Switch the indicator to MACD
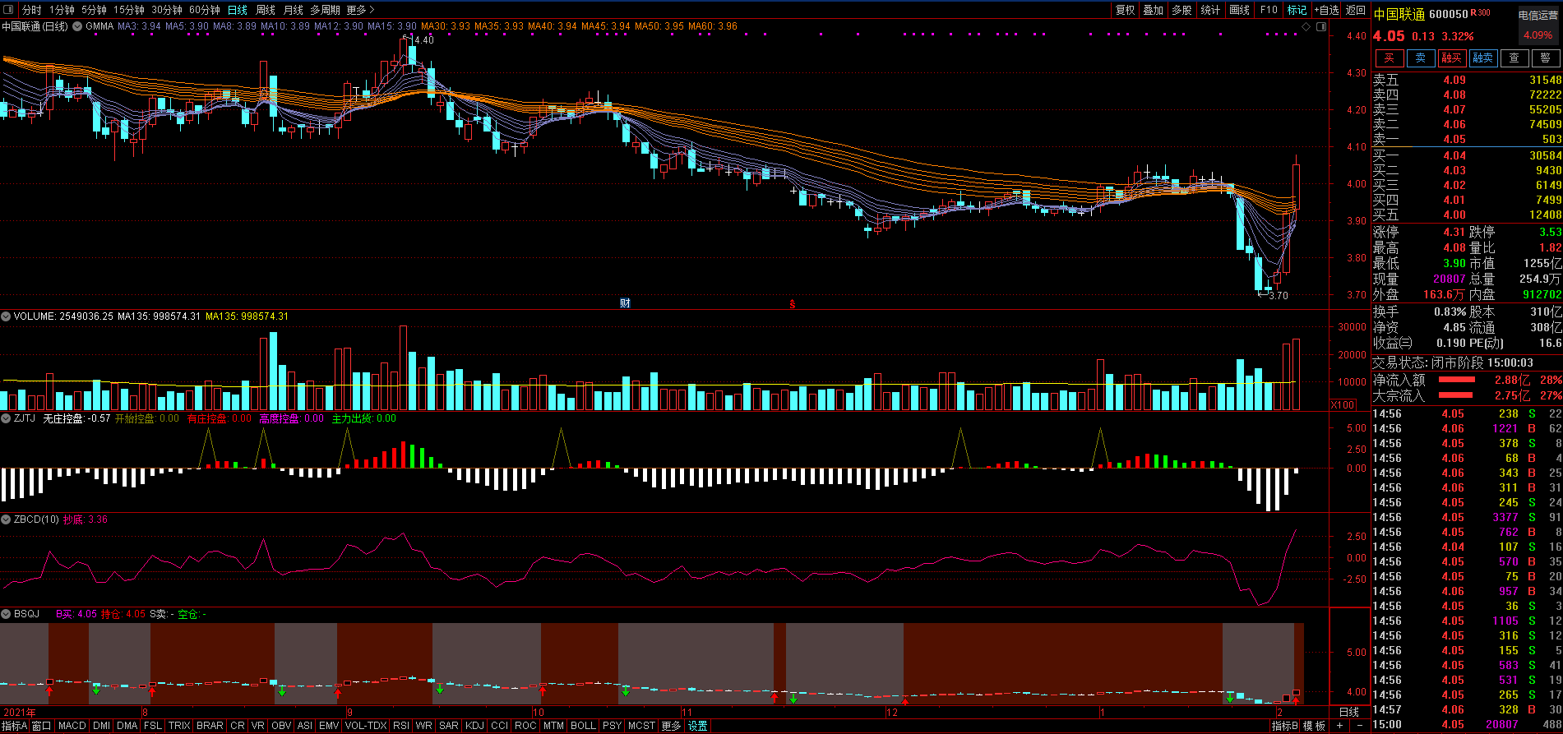Image resolution: width=1563 pixels, height=734 pixels. click(x=72, y=726)
